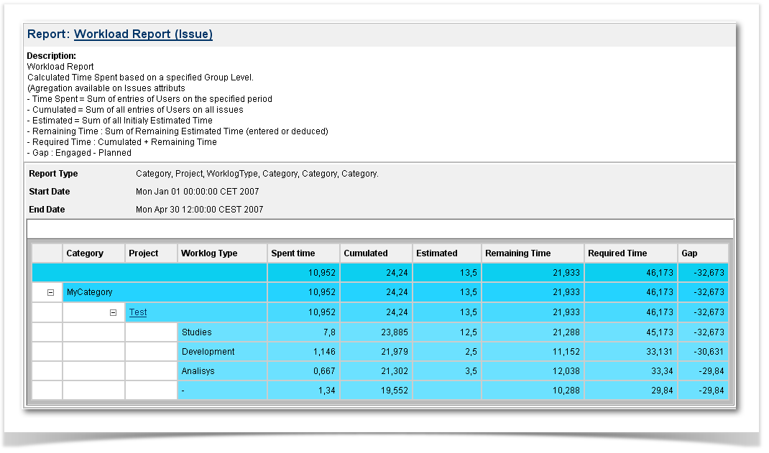Select the Cumulated column header
Screen dimensions: 769x453
pos(366,253)
